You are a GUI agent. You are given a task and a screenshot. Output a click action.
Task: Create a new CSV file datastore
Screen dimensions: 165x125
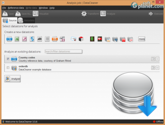pyautogui.click(x=9, y=39)
